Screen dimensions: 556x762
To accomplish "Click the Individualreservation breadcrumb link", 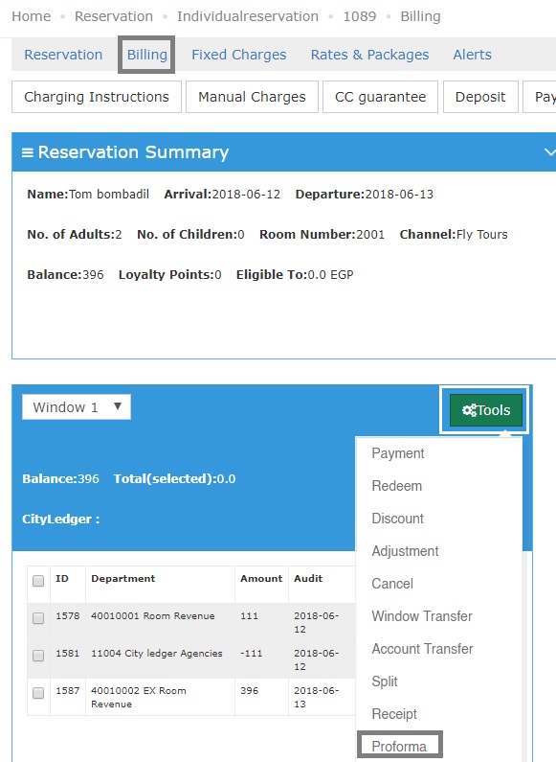I will [x=248, y=16].
